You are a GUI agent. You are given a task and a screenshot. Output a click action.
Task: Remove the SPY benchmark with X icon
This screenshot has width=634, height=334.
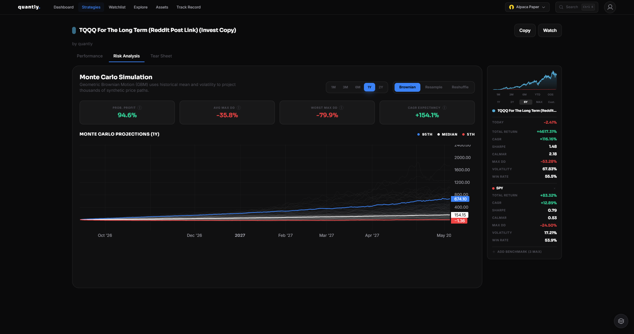554,188
